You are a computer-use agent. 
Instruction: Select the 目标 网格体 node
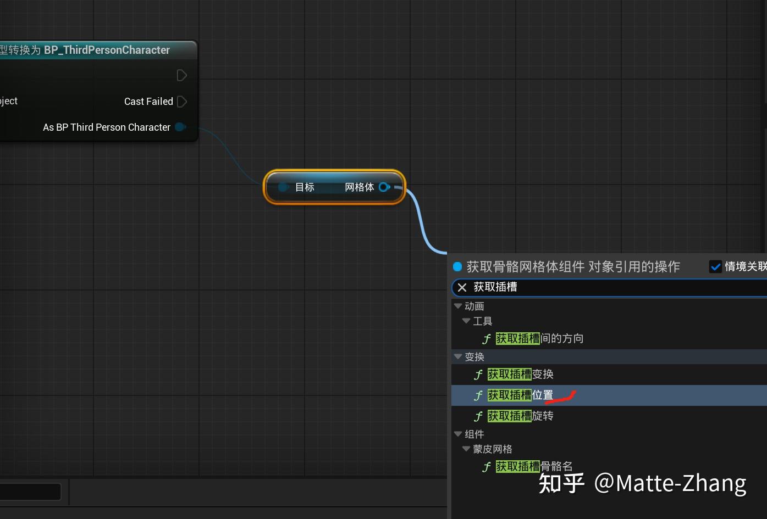tap(334, 187)
